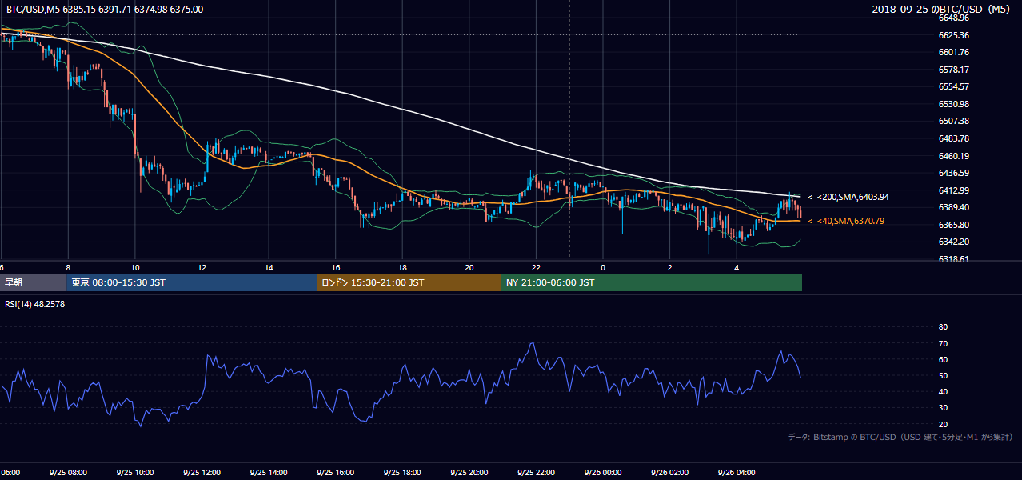Click the 6318.61 price axis value
Screen dimensions: 1022x480
pyautogui.click(x=954, y=259)
